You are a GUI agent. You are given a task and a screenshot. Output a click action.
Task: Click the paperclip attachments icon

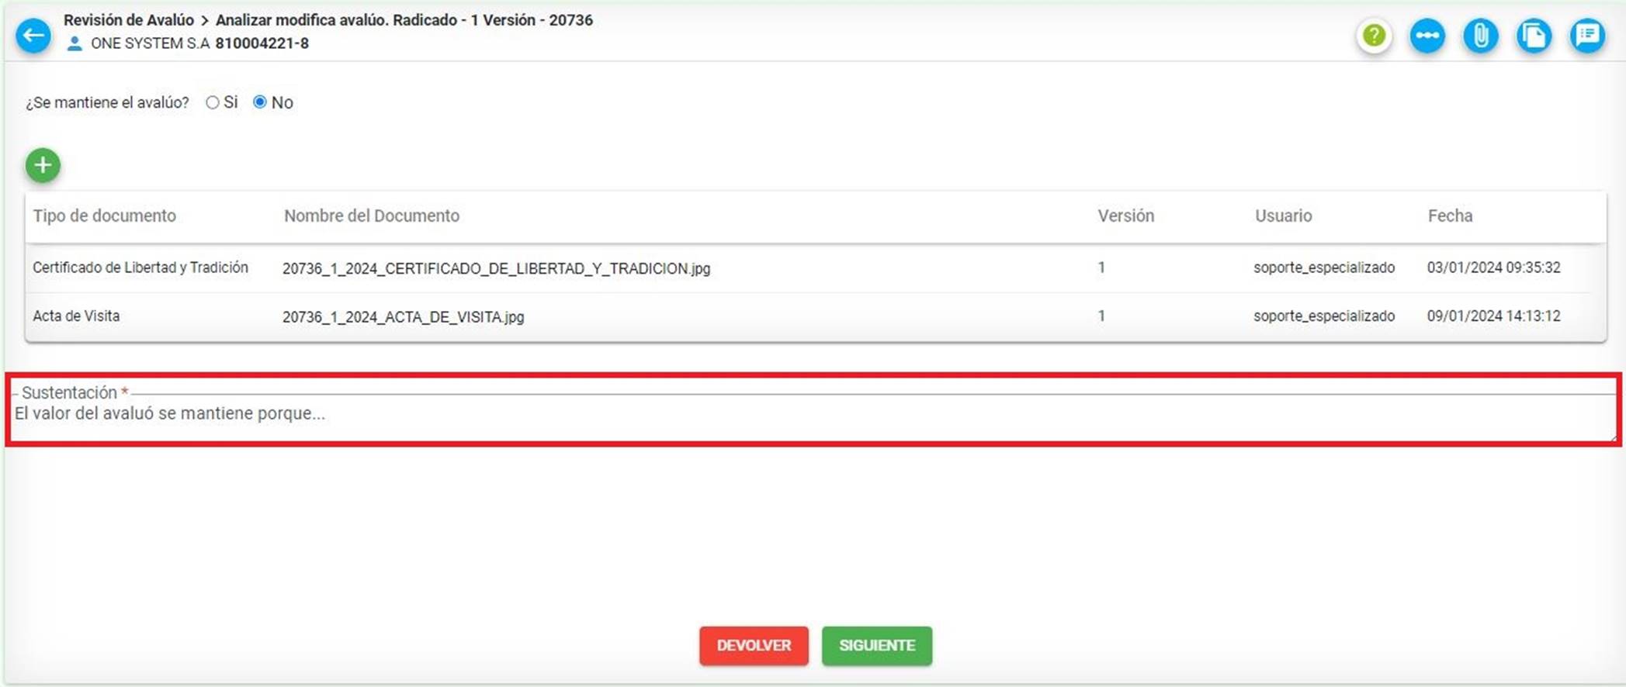point(1480,36)
